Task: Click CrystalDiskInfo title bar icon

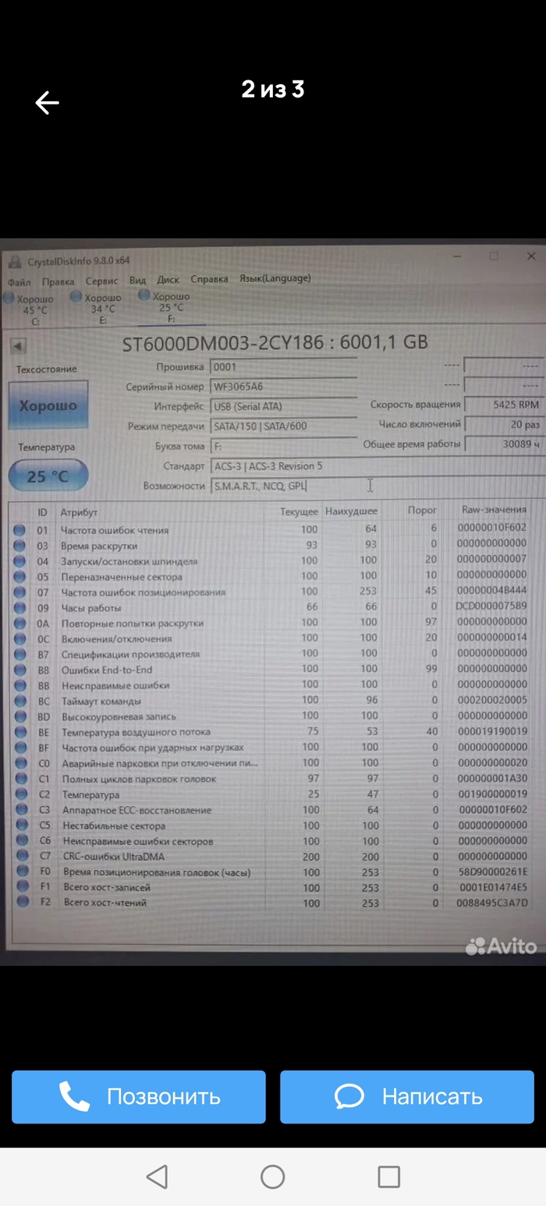Action: (x=14, y=262)
